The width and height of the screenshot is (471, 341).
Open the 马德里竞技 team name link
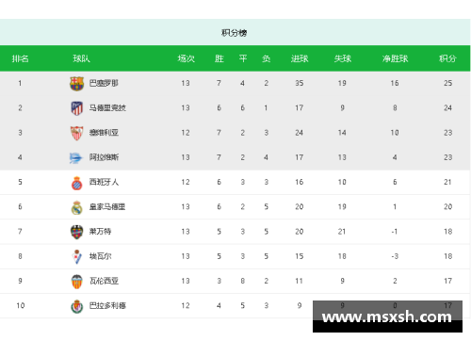pyautogui.click(x=107, y=108)
